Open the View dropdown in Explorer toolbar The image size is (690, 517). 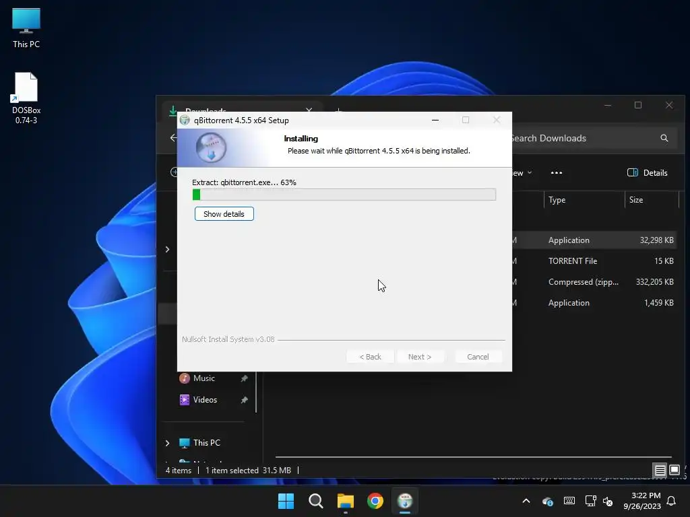pos(522,173)
